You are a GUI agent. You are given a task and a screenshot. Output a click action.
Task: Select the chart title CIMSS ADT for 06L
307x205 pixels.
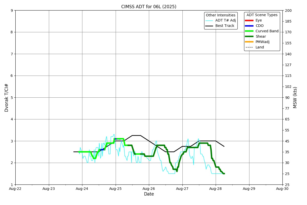click(x=149, y=7)
